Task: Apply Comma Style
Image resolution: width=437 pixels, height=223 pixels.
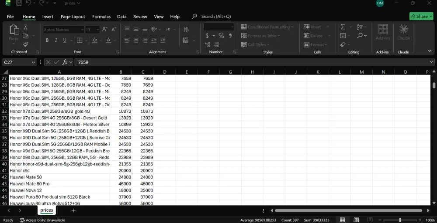Action: [x=230, y=36]
